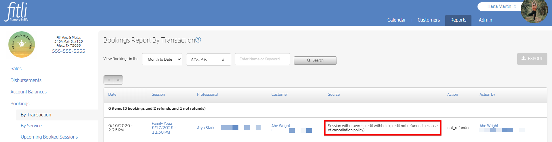Go to the Calendar tab
This screenshot has width=552, height=142.
click(x=396, y=20)
